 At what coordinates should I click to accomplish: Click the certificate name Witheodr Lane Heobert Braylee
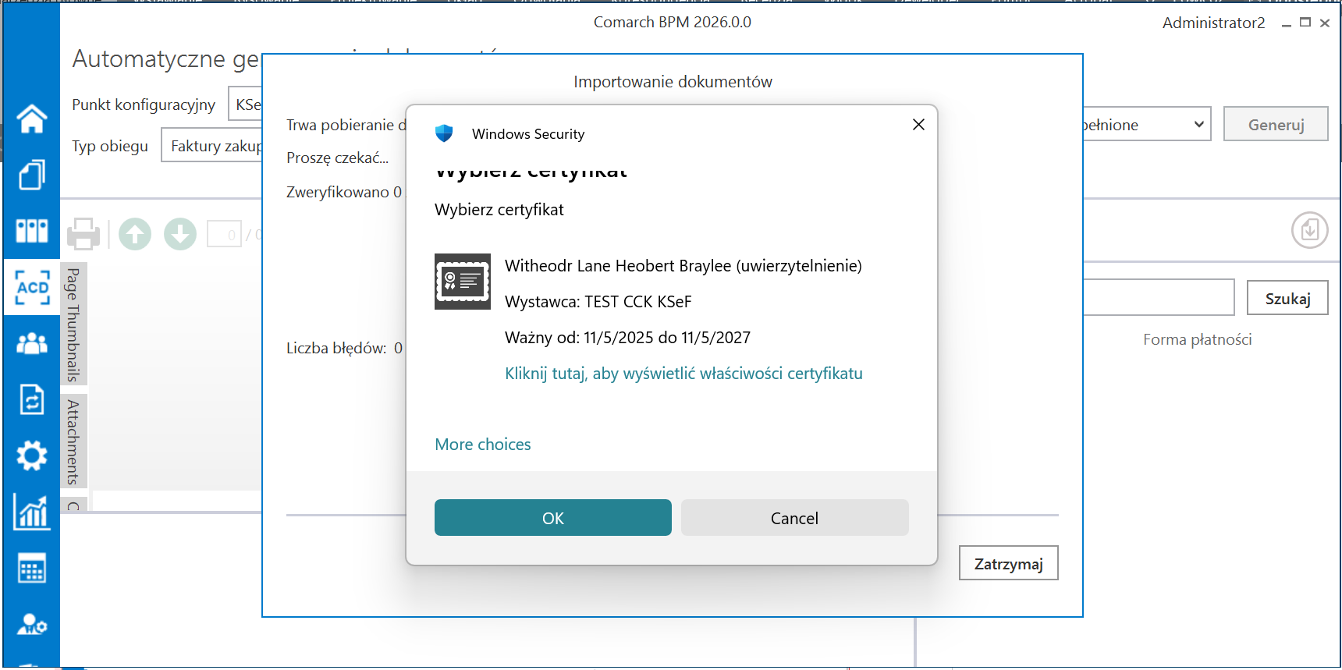click(x=683, y=266)
